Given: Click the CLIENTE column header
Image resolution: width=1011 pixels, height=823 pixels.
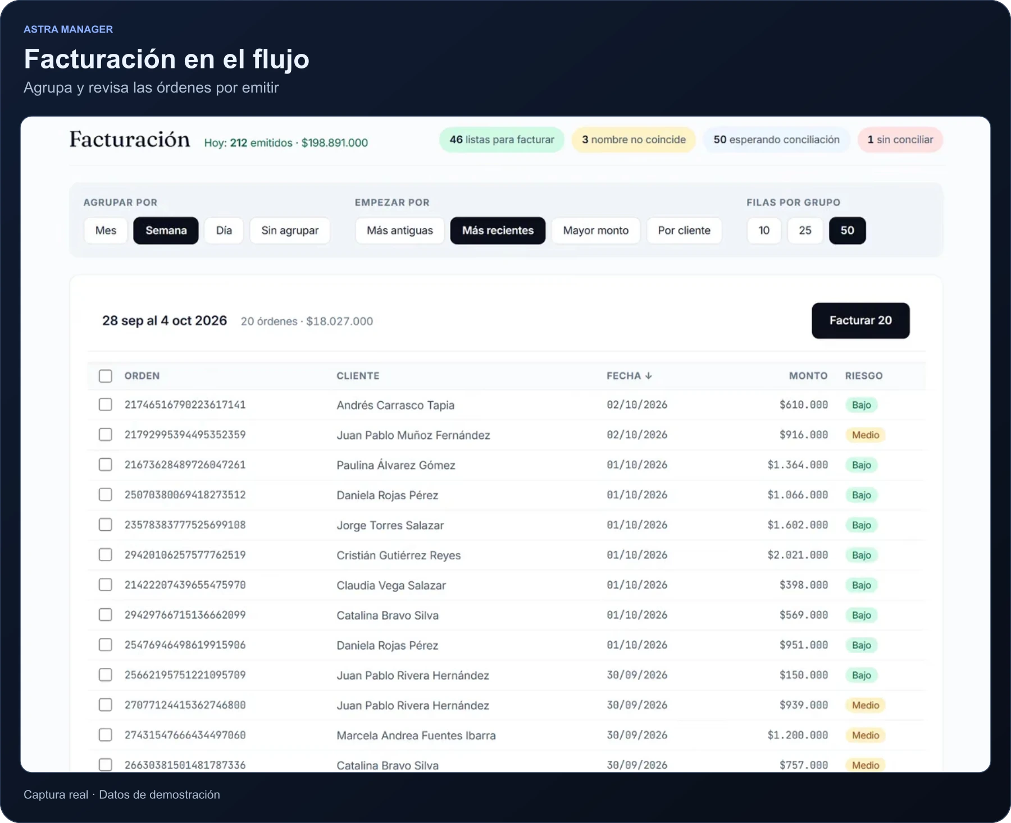Looking at the screenshot, I should tap(358, 376).
